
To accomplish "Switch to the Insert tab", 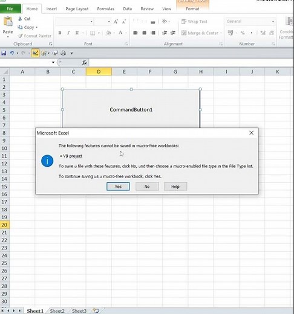I will (51, 9).
